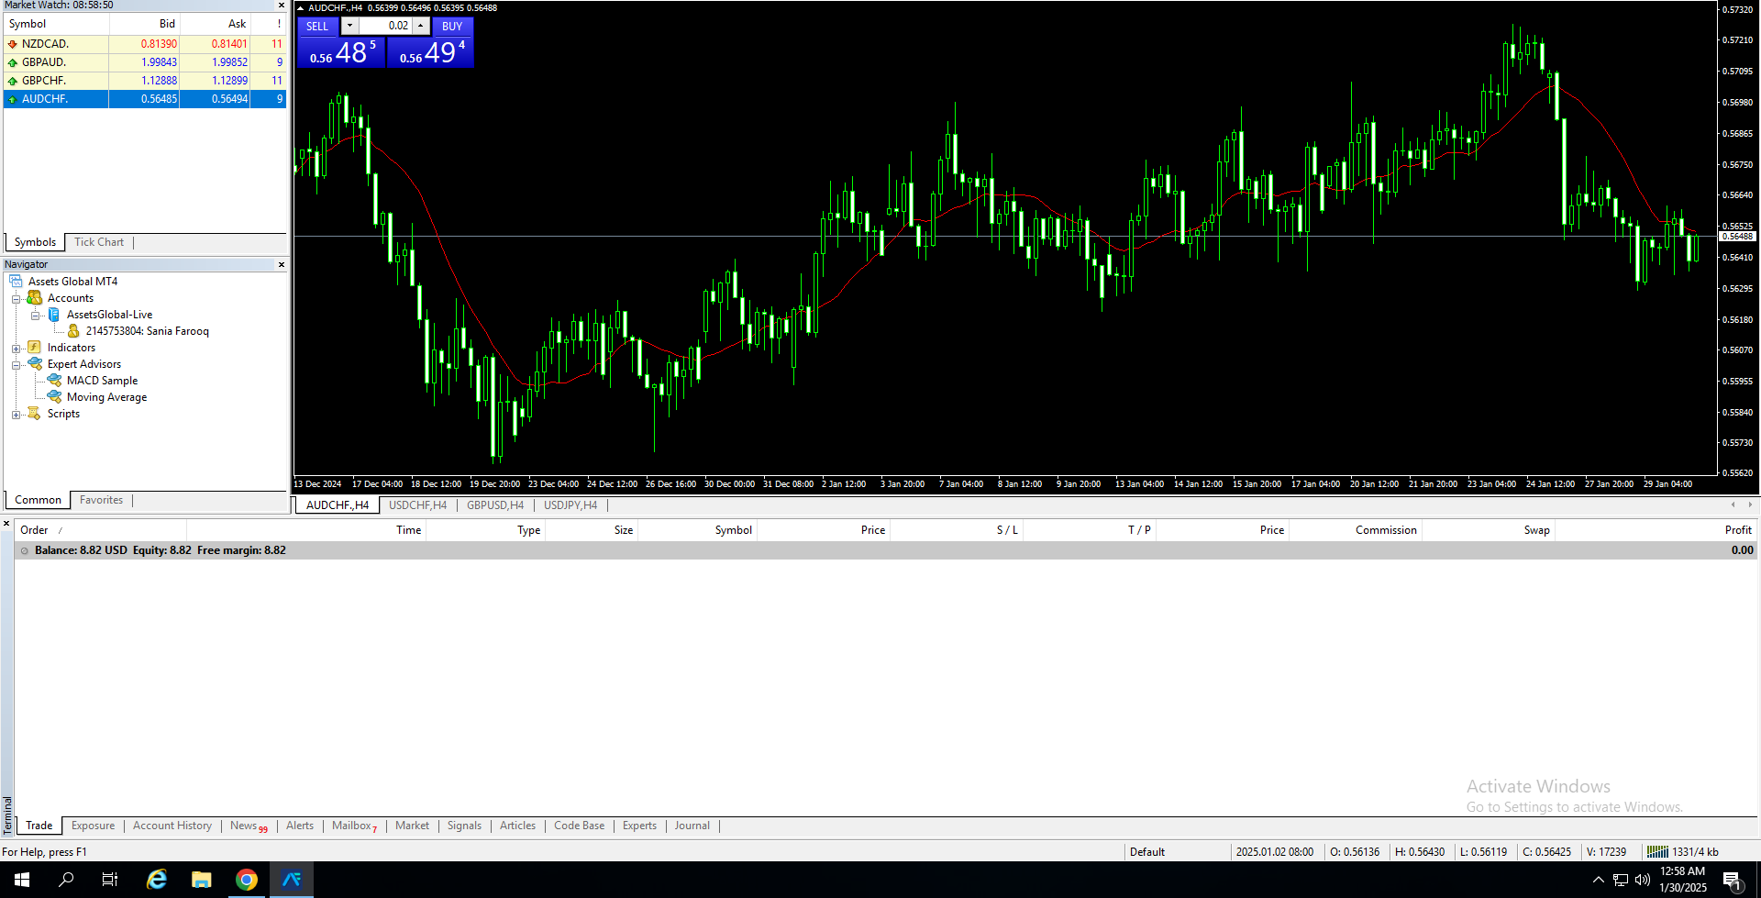1761x898 pixels.
Task: Collapse the Accounts tree node
Action: 16,299
